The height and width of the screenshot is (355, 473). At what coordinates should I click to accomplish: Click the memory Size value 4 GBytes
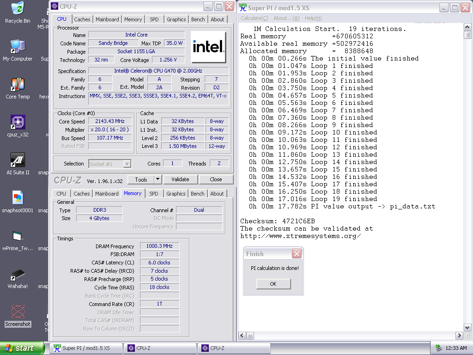[100, 218]
